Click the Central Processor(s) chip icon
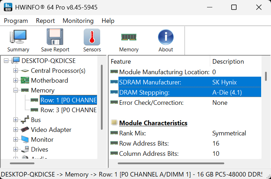This screenshot has width=271, height=179. [x=25, y=71]
